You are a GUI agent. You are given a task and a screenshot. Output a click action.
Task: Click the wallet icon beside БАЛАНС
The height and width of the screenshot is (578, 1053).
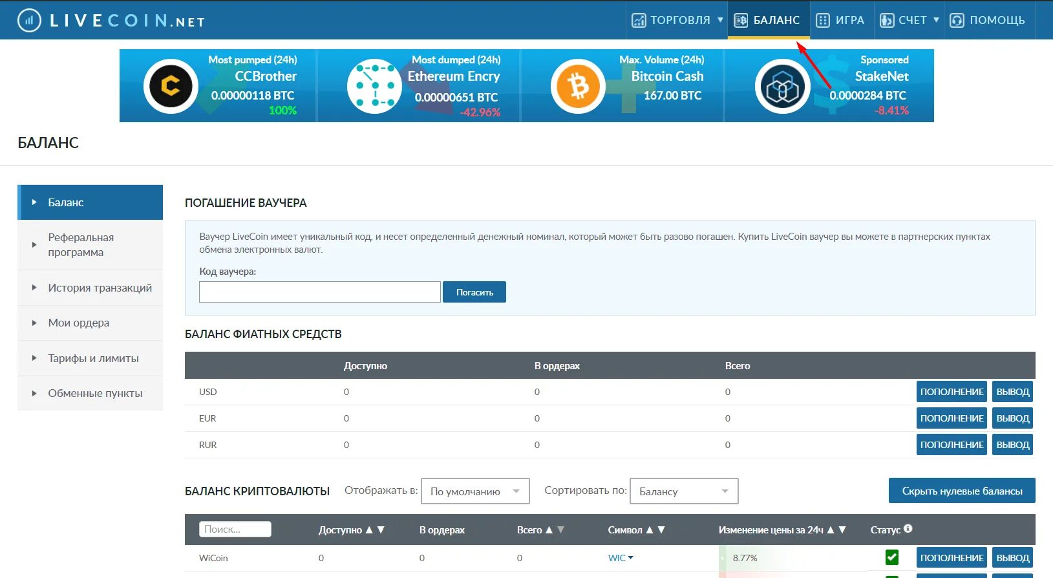[x=741, y=21]
